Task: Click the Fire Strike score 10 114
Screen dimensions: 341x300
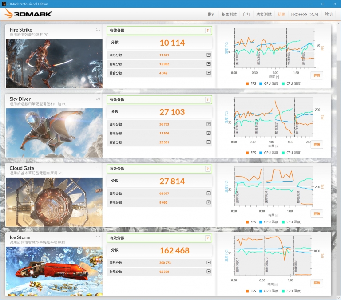Action: (x=172, y=43)
